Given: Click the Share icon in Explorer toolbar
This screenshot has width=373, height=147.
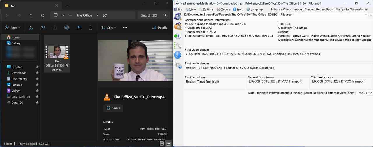Looking at the screenshot, I should coord(78,27).
